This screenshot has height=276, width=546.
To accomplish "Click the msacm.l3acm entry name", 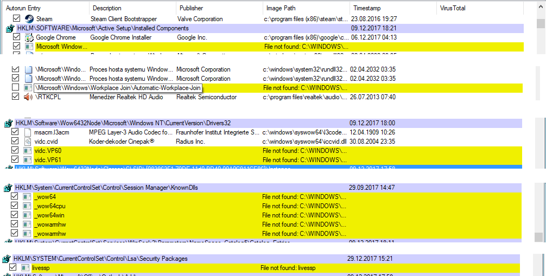I will click(52, 132).
